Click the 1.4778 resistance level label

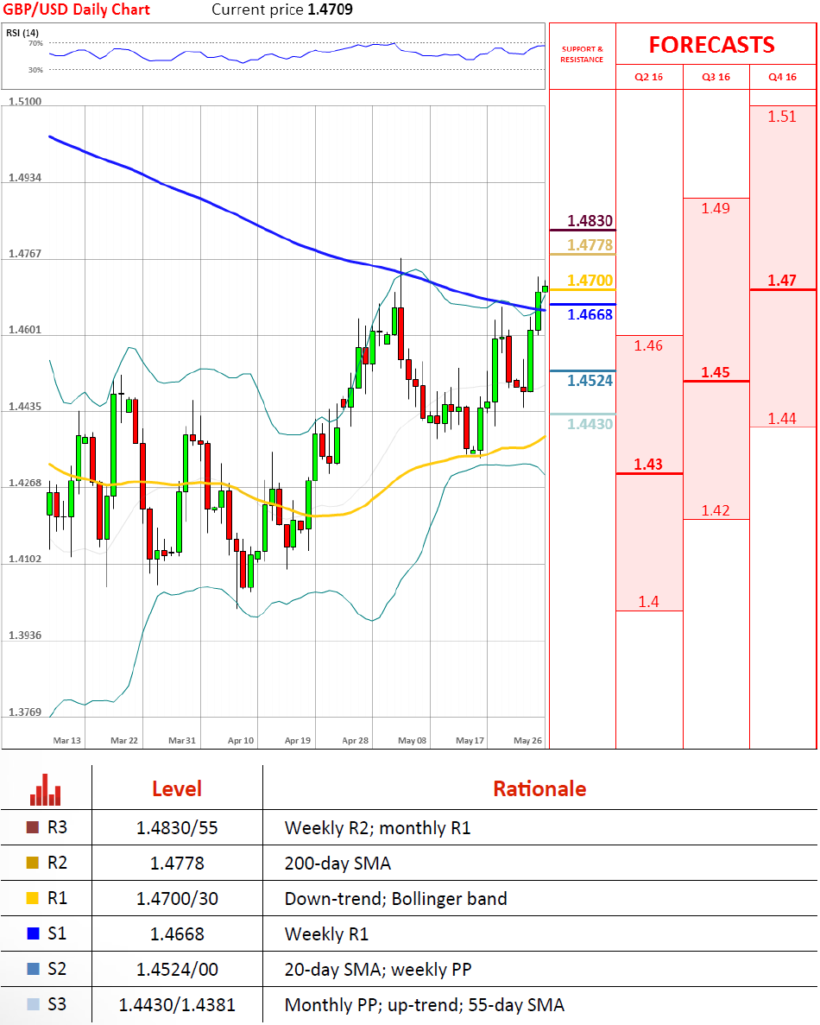590,245
